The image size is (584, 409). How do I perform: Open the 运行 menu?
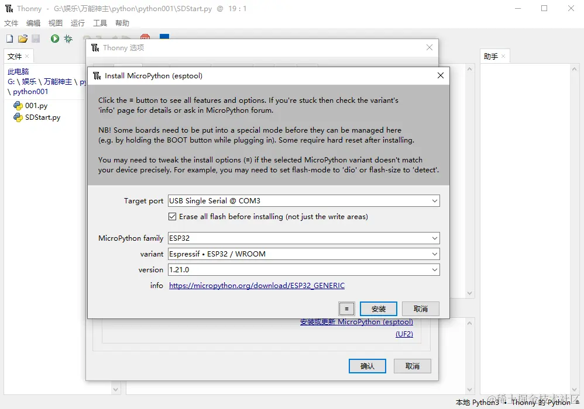[77, 23]
